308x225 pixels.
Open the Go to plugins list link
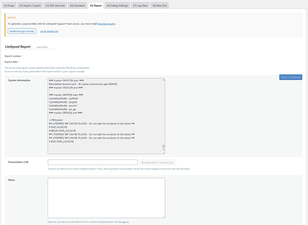49,31
